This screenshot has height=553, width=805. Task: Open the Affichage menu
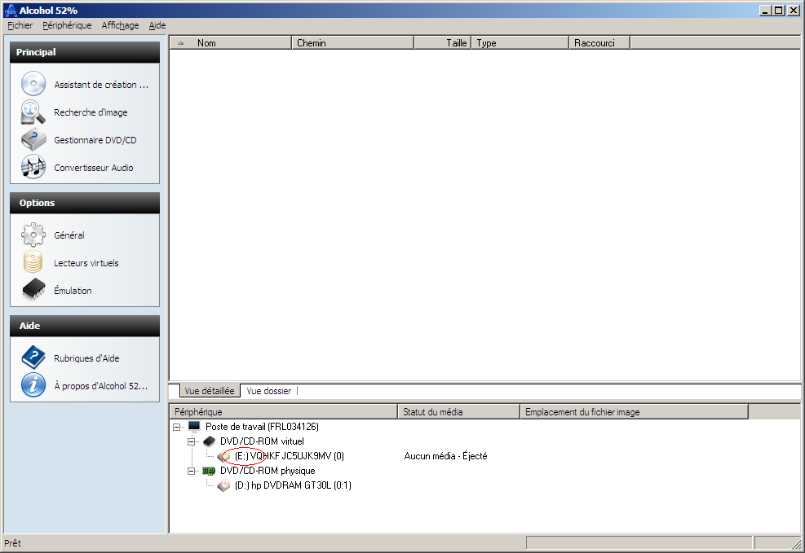(x=120, y=25)
